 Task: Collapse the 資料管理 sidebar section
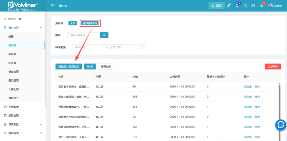pyautogui.click(x=41, y=28)
